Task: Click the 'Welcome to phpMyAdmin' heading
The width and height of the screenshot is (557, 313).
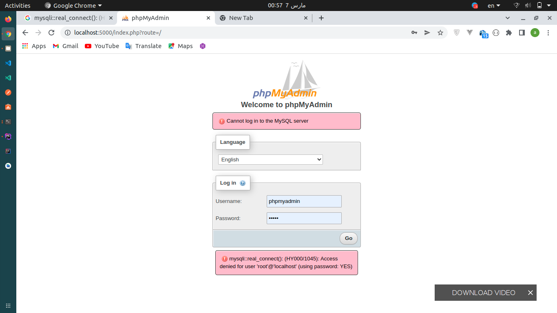Action: coord(287,105)
